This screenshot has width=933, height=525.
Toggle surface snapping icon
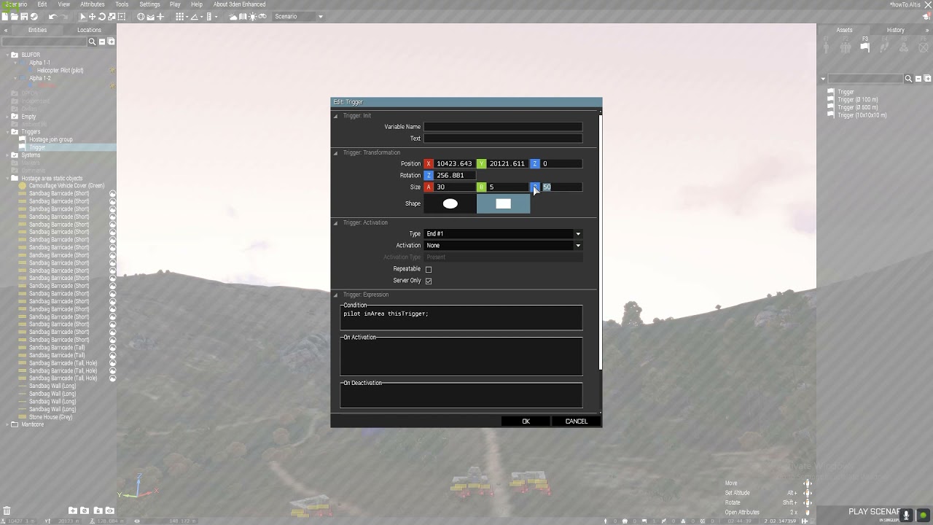150,16
